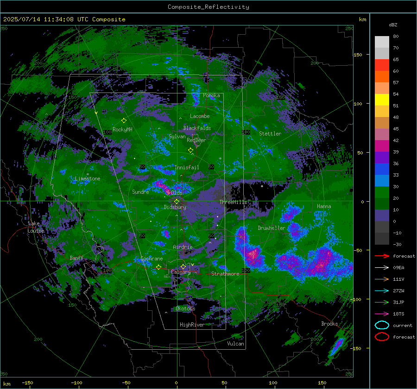Click the RedDeer city label
The width and height of the screenshot is (417, 389).
pyautogui.click(x=196, y=140)
